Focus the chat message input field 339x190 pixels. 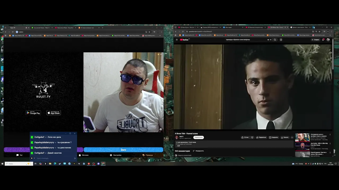coord(54,158)
